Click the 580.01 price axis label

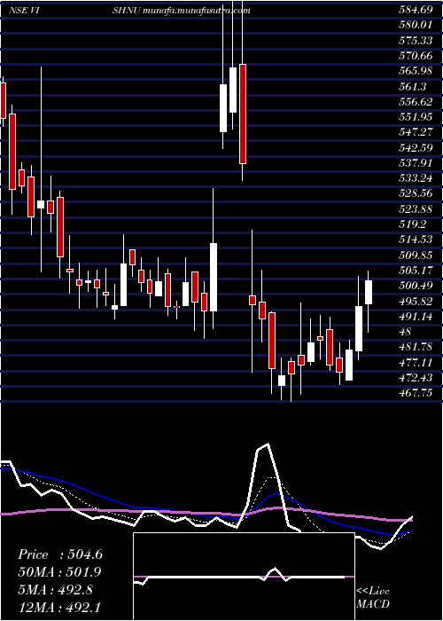pyautogui.click(x=416, y=25)
